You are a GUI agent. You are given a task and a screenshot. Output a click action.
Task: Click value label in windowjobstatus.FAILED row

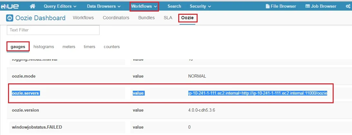point(138,127)
